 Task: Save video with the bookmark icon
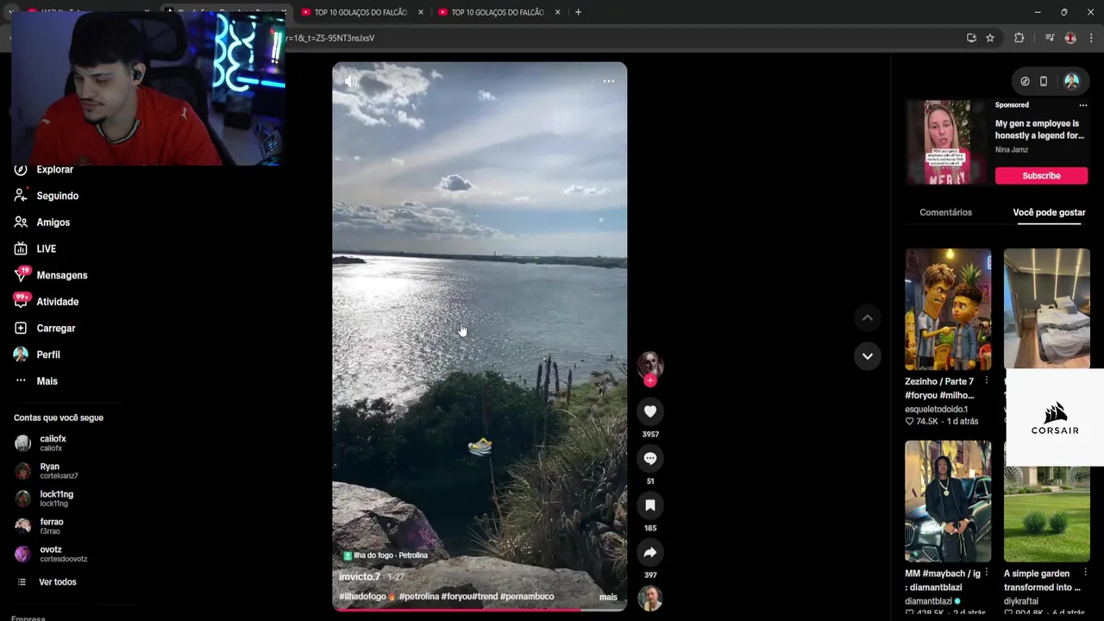pos(650,505)
